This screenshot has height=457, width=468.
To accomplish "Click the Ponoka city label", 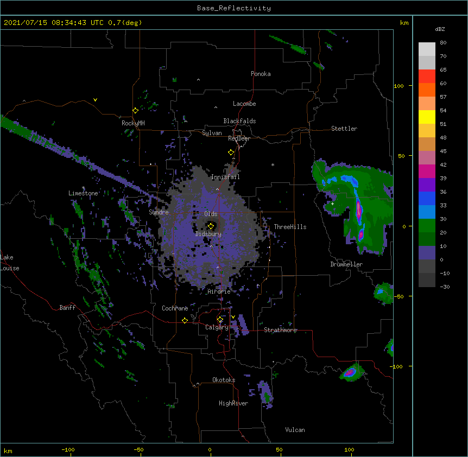I will (261, 74).
